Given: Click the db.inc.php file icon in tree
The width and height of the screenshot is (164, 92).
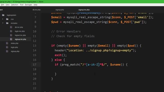Looking at the screenshot, I should point(11,27).
